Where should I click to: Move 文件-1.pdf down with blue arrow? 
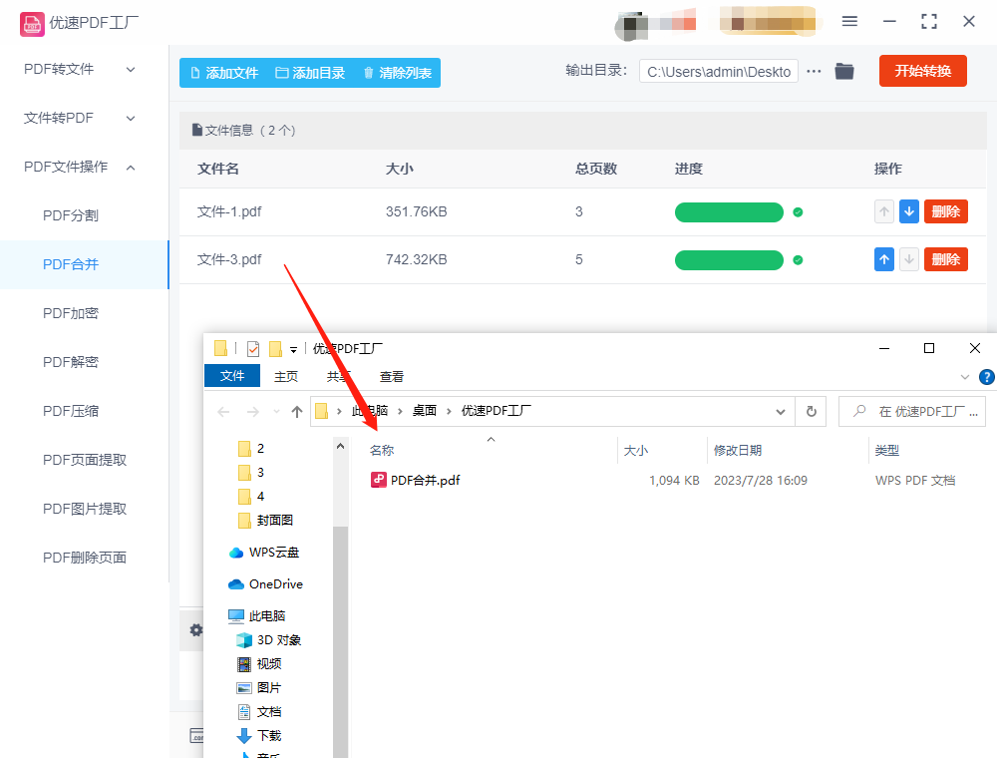click(x=909, y=211)
